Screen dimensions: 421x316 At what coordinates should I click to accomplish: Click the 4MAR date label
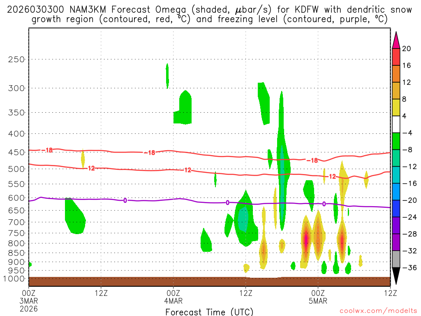tap(173, 301)
